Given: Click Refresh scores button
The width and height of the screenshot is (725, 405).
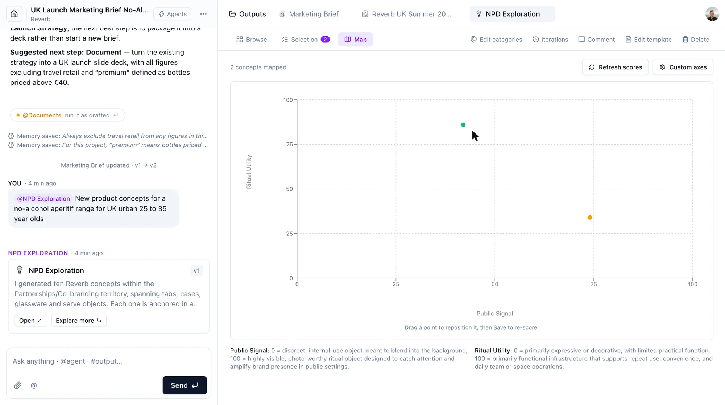Looking at the screenshot, I should click(x=615, y=67).
